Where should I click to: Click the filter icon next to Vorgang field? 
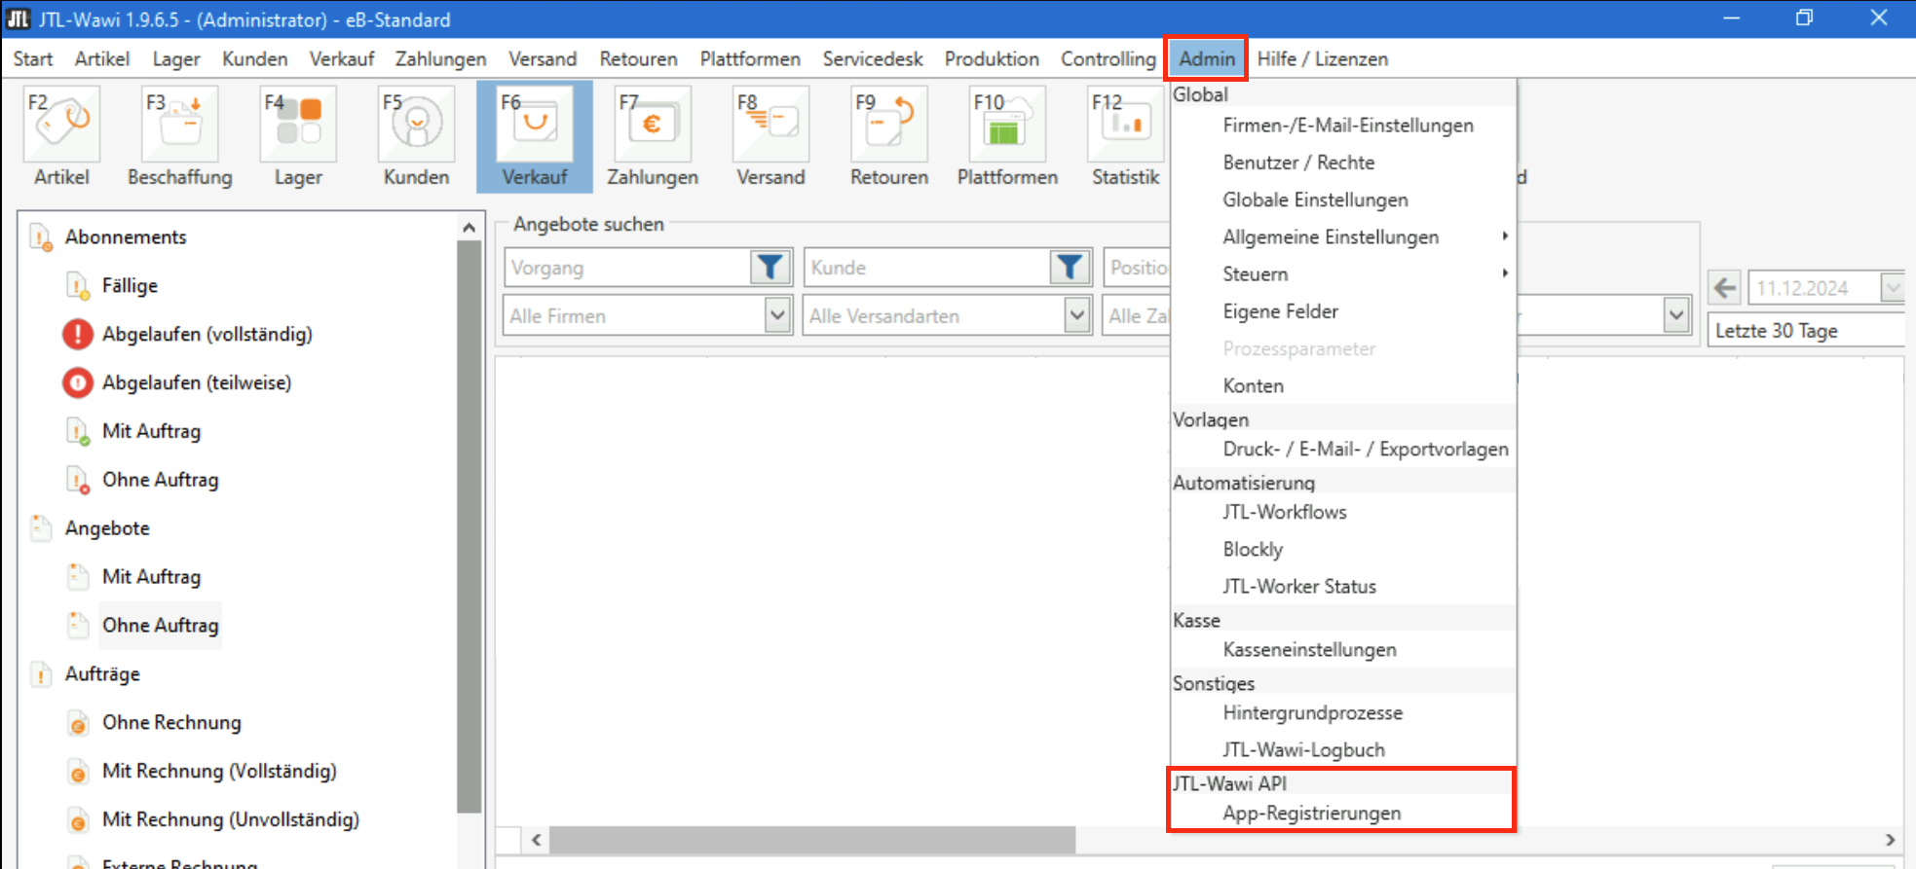pyautogui.click(x=770, y=267)
